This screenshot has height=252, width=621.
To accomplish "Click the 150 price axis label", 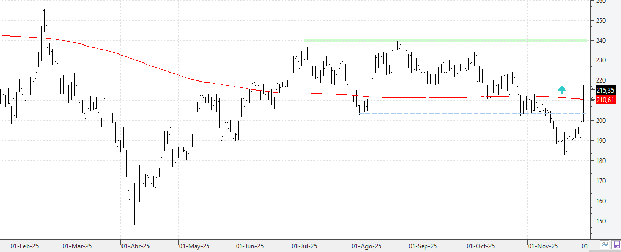I will tap(600, 221).
